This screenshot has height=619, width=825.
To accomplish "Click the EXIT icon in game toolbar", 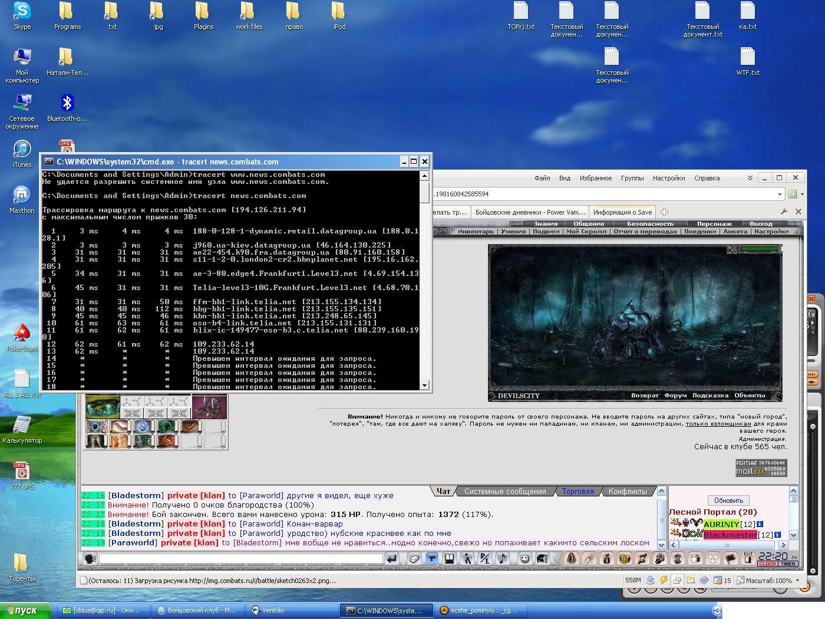I will tap(748, 558).
